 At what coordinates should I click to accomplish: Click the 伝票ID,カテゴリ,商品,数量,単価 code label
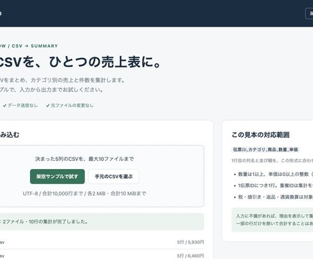coord(265,149)
